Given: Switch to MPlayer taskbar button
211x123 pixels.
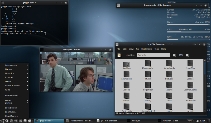Looking at the screenshot, I should pos(141,121).
